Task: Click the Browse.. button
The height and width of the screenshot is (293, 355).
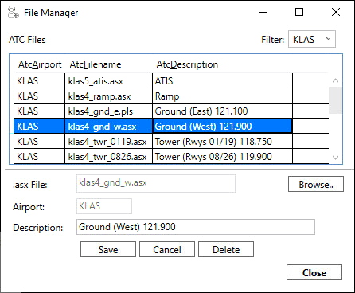Action: tap(316, 184)
